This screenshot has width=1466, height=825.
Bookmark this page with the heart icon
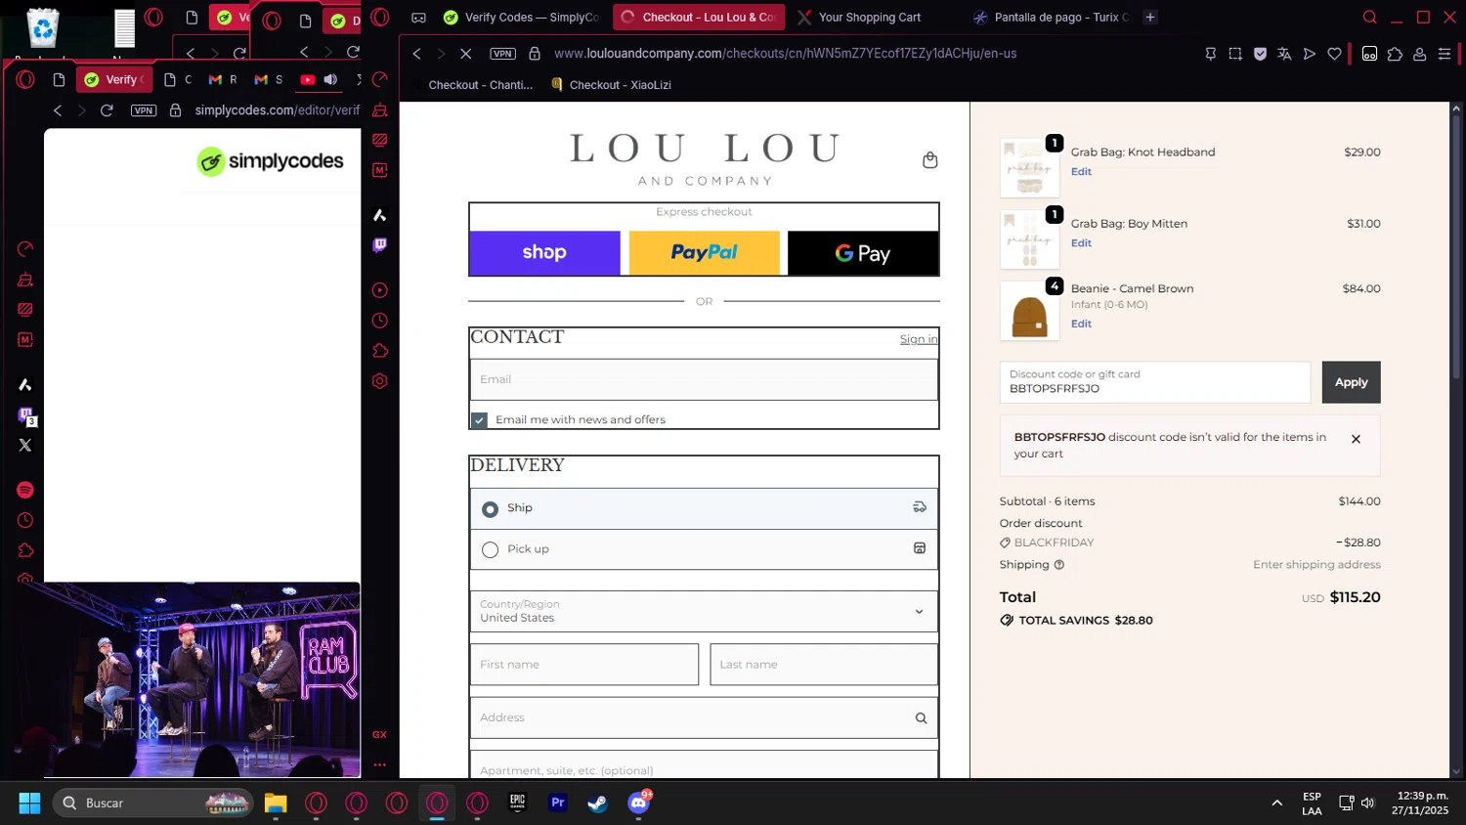tap(1334, 54)
